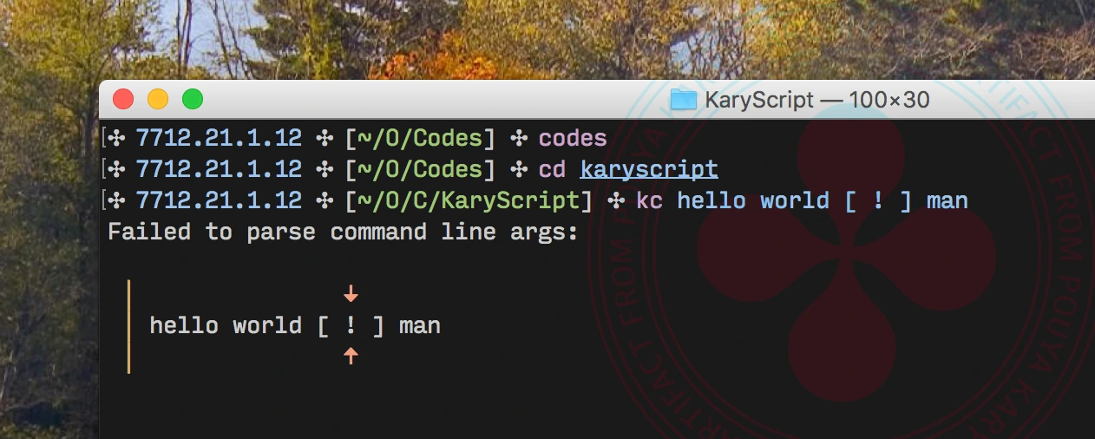
Task: Click the 'kc' command on the third prompt line
Action: click(x=650, y=201)
